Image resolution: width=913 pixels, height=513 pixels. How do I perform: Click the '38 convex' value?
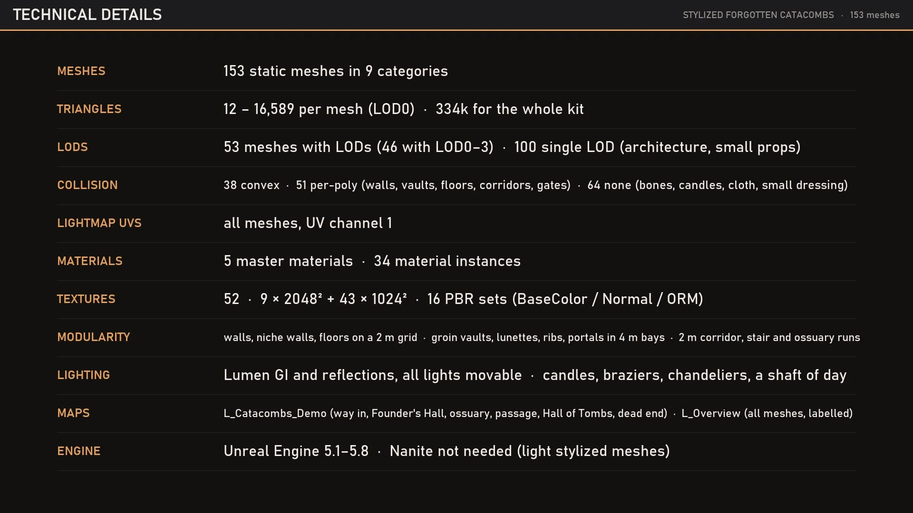252,185
